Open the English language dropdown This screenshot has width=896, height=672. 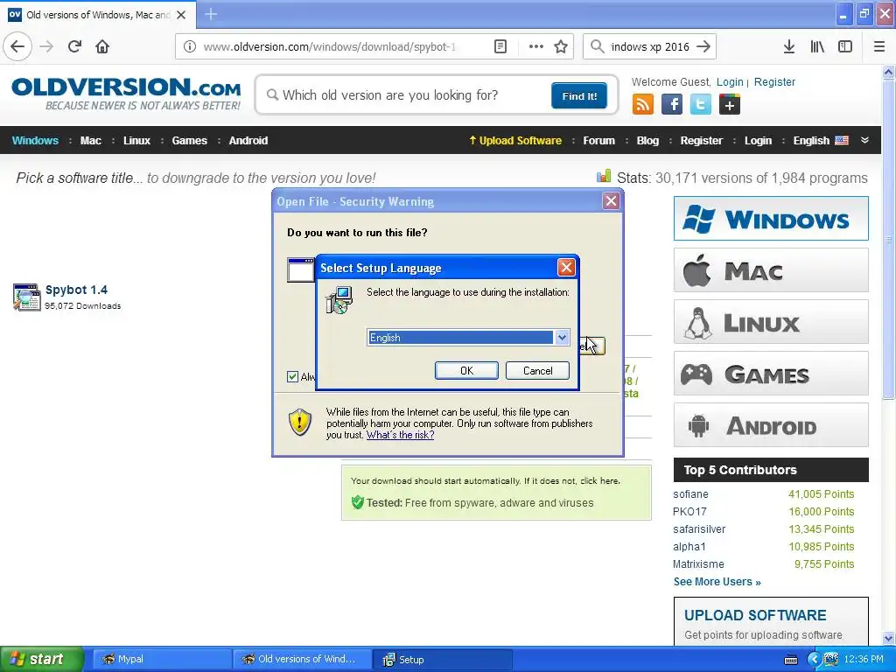[x=562, y=337]
